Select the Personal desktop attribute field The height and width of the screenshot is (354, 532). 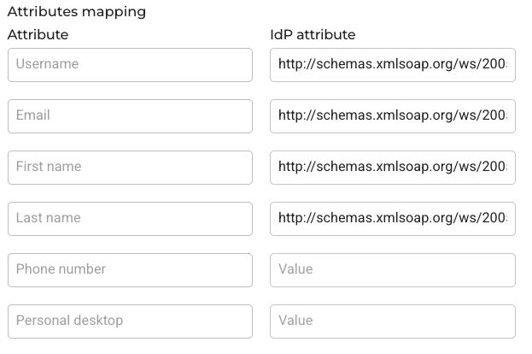coord(130,322)
